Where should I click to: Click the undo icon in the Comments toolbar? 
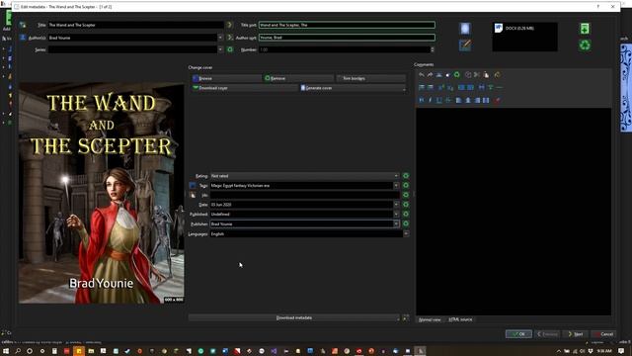422,75
